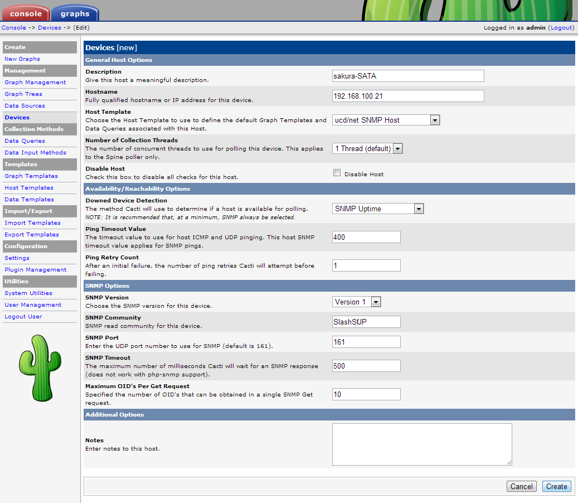Open Plugin Management page
The height and width of the screenshot is (503, 578).
pos(35,270)
